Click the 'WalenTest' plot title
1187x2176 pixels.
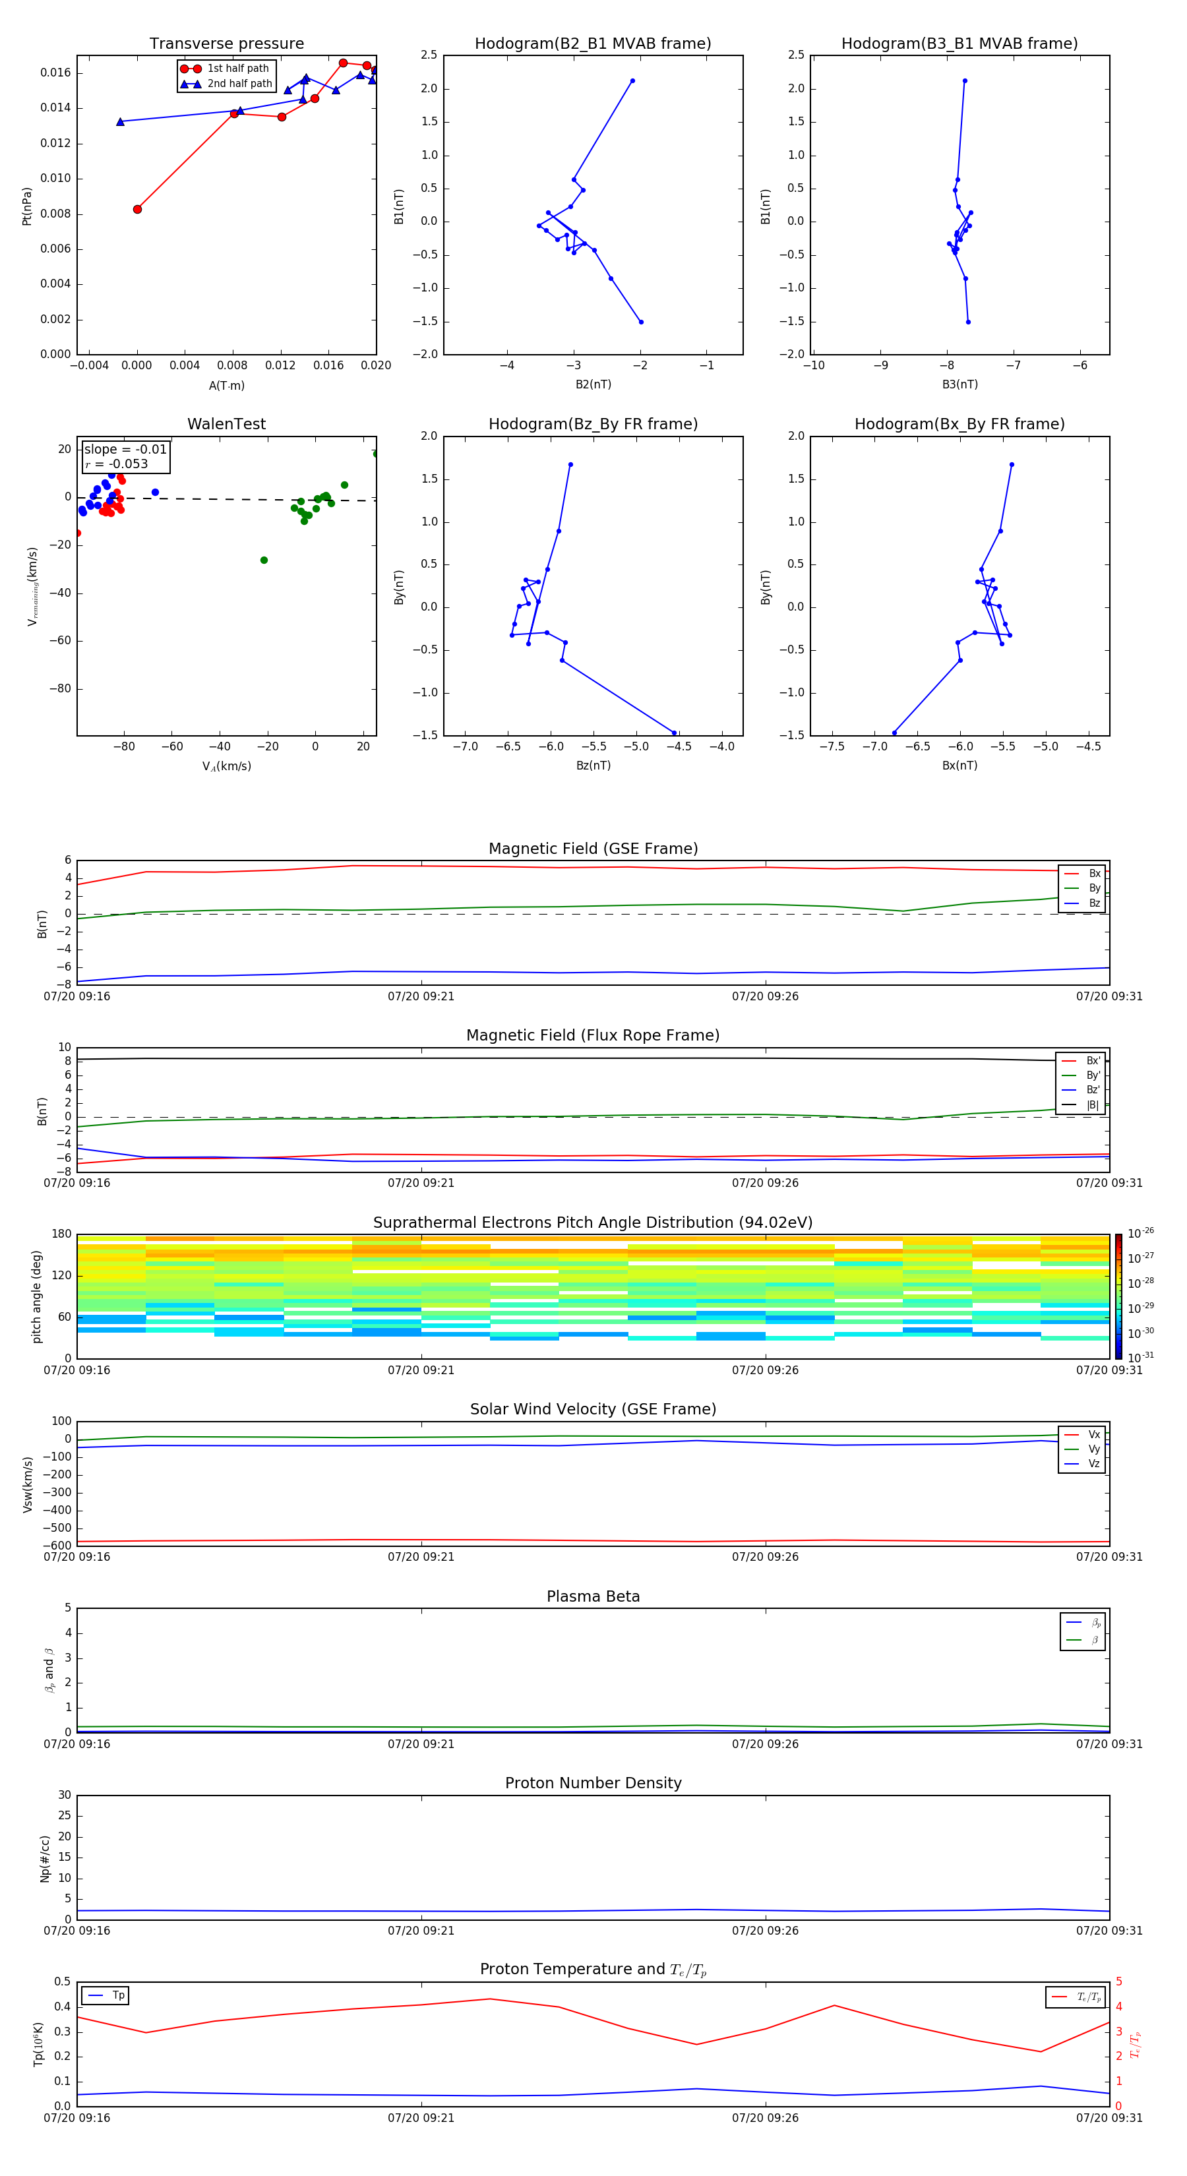click(x=226, y=424)
